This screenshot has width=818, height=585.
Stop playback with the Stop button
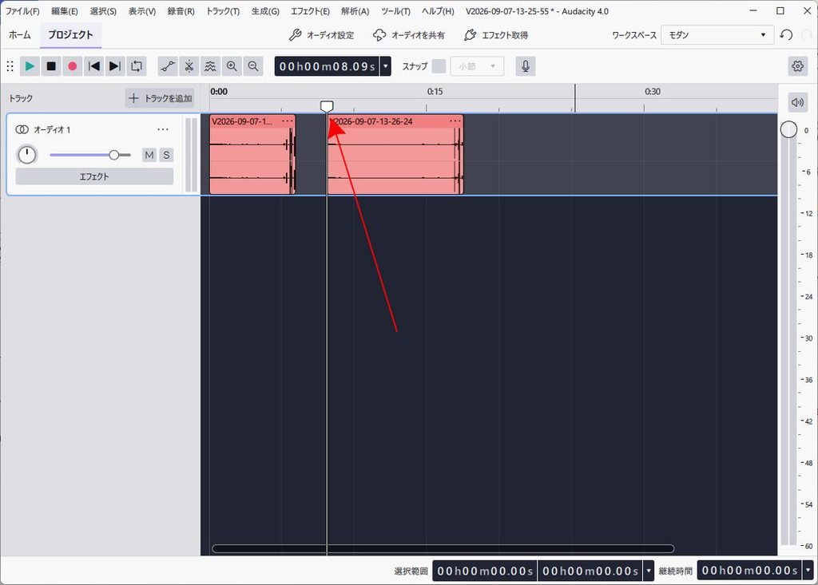(x=51, y=66)
